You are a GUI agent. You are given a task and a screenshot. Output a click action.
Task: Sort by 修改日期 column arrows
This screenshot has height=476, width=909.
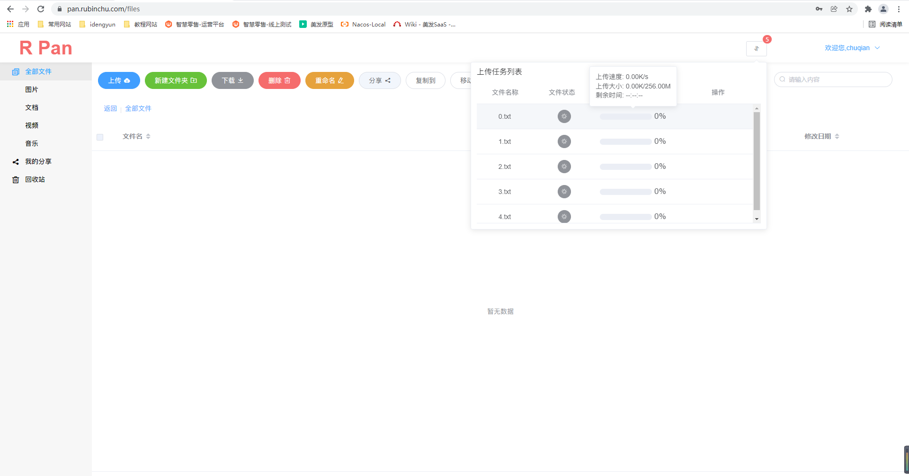837,136
